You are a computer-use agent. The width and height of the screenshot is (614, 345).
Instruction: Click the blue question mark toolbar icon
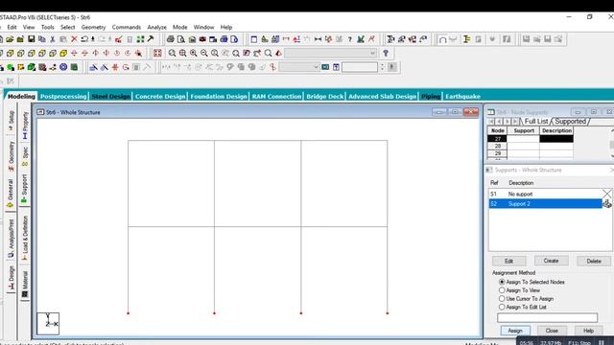(386, 53)
